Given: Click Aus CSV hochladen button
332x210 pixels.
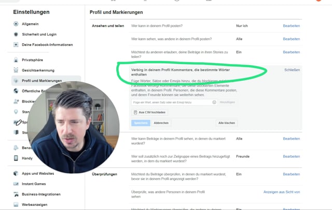Looking at the screenshot, I should 150,112.
